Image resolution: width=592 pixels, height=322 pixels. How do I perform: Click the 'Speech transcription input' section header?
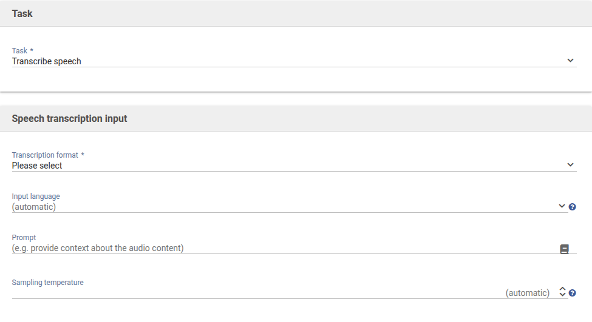tap(296, 118)
